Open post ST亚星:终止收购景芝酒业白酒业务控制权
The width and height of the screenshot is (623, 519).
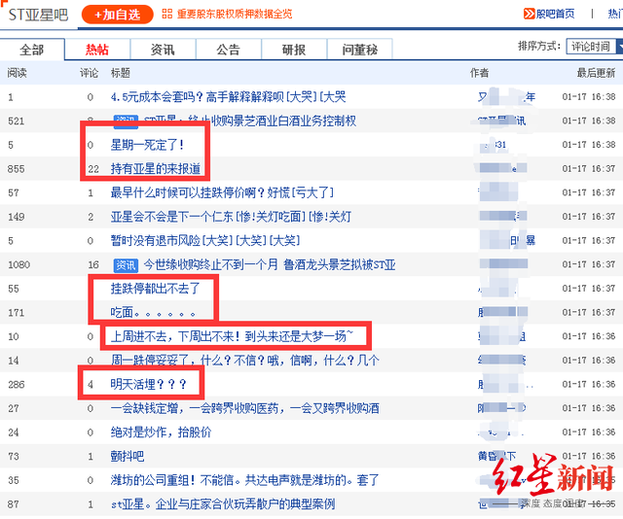click(x=250, y=121)
